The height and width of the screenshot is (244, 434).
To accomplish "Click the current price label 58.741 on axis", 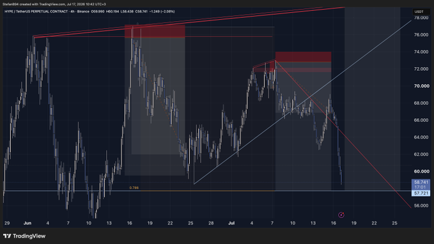I will [421, 182].
